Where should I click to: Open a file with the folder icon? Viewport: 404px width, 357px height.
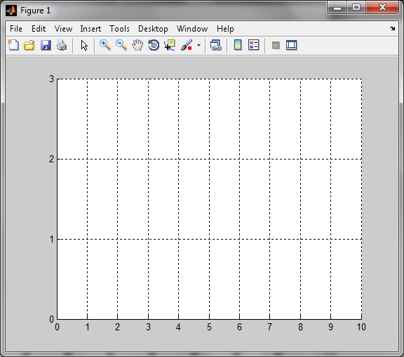(29, 45)
